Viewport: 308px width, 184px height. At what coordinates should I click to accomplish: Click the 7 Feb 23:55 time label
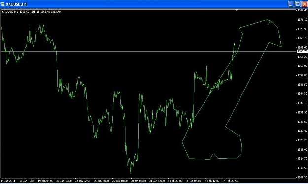231,181
